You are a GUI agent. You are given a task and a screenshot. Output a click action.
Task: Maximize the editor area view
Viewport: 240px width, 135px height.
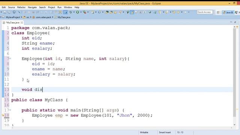click(x=235, y=22)
